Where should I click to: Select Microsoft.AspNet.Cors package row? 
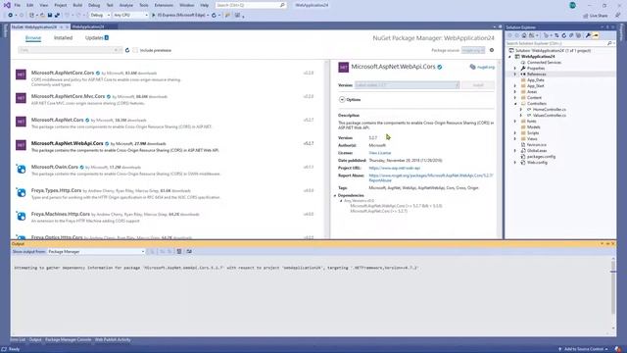point(168,124)
